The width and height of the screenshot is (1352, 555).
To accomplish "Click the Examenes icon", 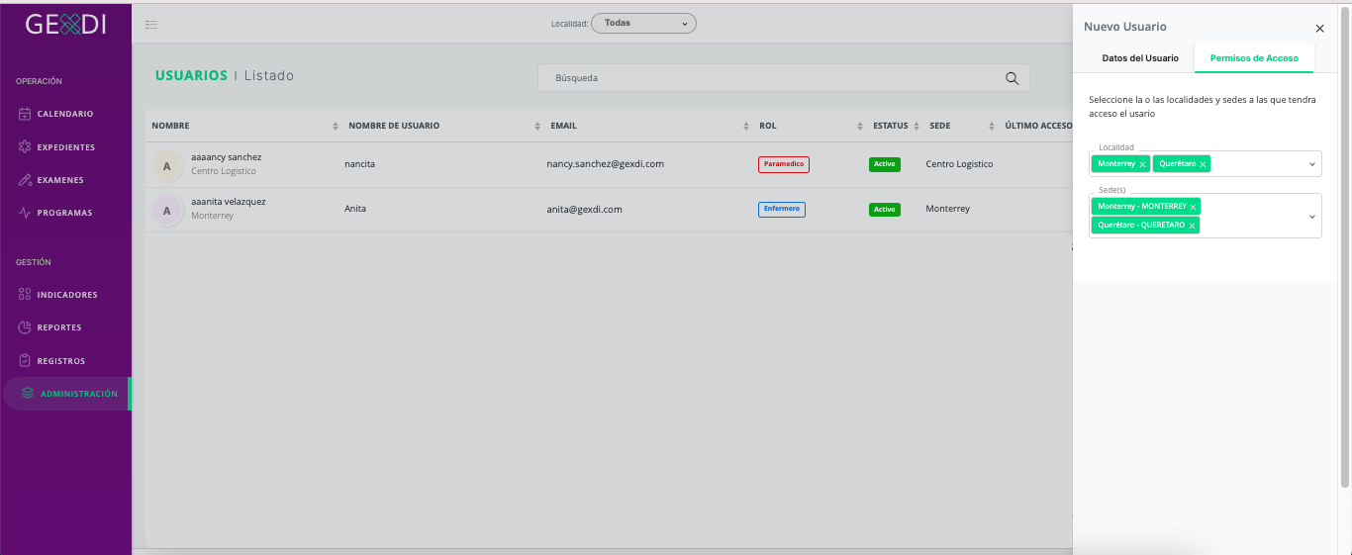I will click(x=25, y=180).
